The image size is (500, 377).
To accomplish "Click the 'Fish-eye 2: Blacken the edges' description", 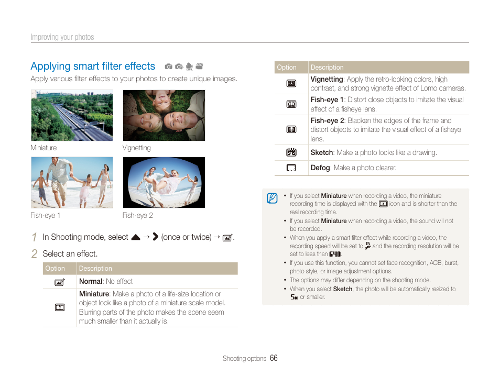I will [x=386, y=130].
